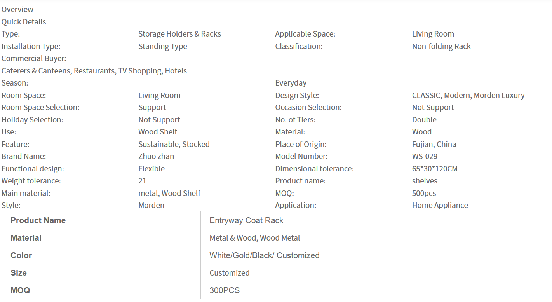Viewport: 552px width, 302px height.
Task: Select the Non-folding Rack classification value
Action: coord(441,46)
